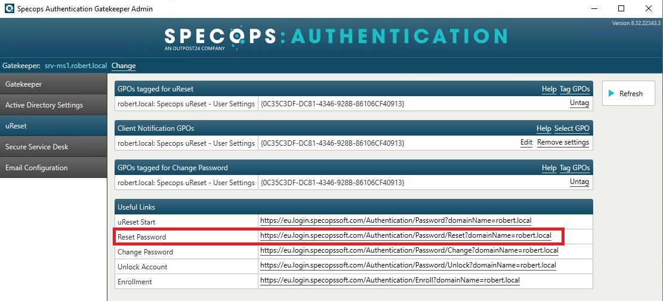Click the Version 8.32.22343.3 text
This screenshot has height=301, width=663.
point(636,23)
